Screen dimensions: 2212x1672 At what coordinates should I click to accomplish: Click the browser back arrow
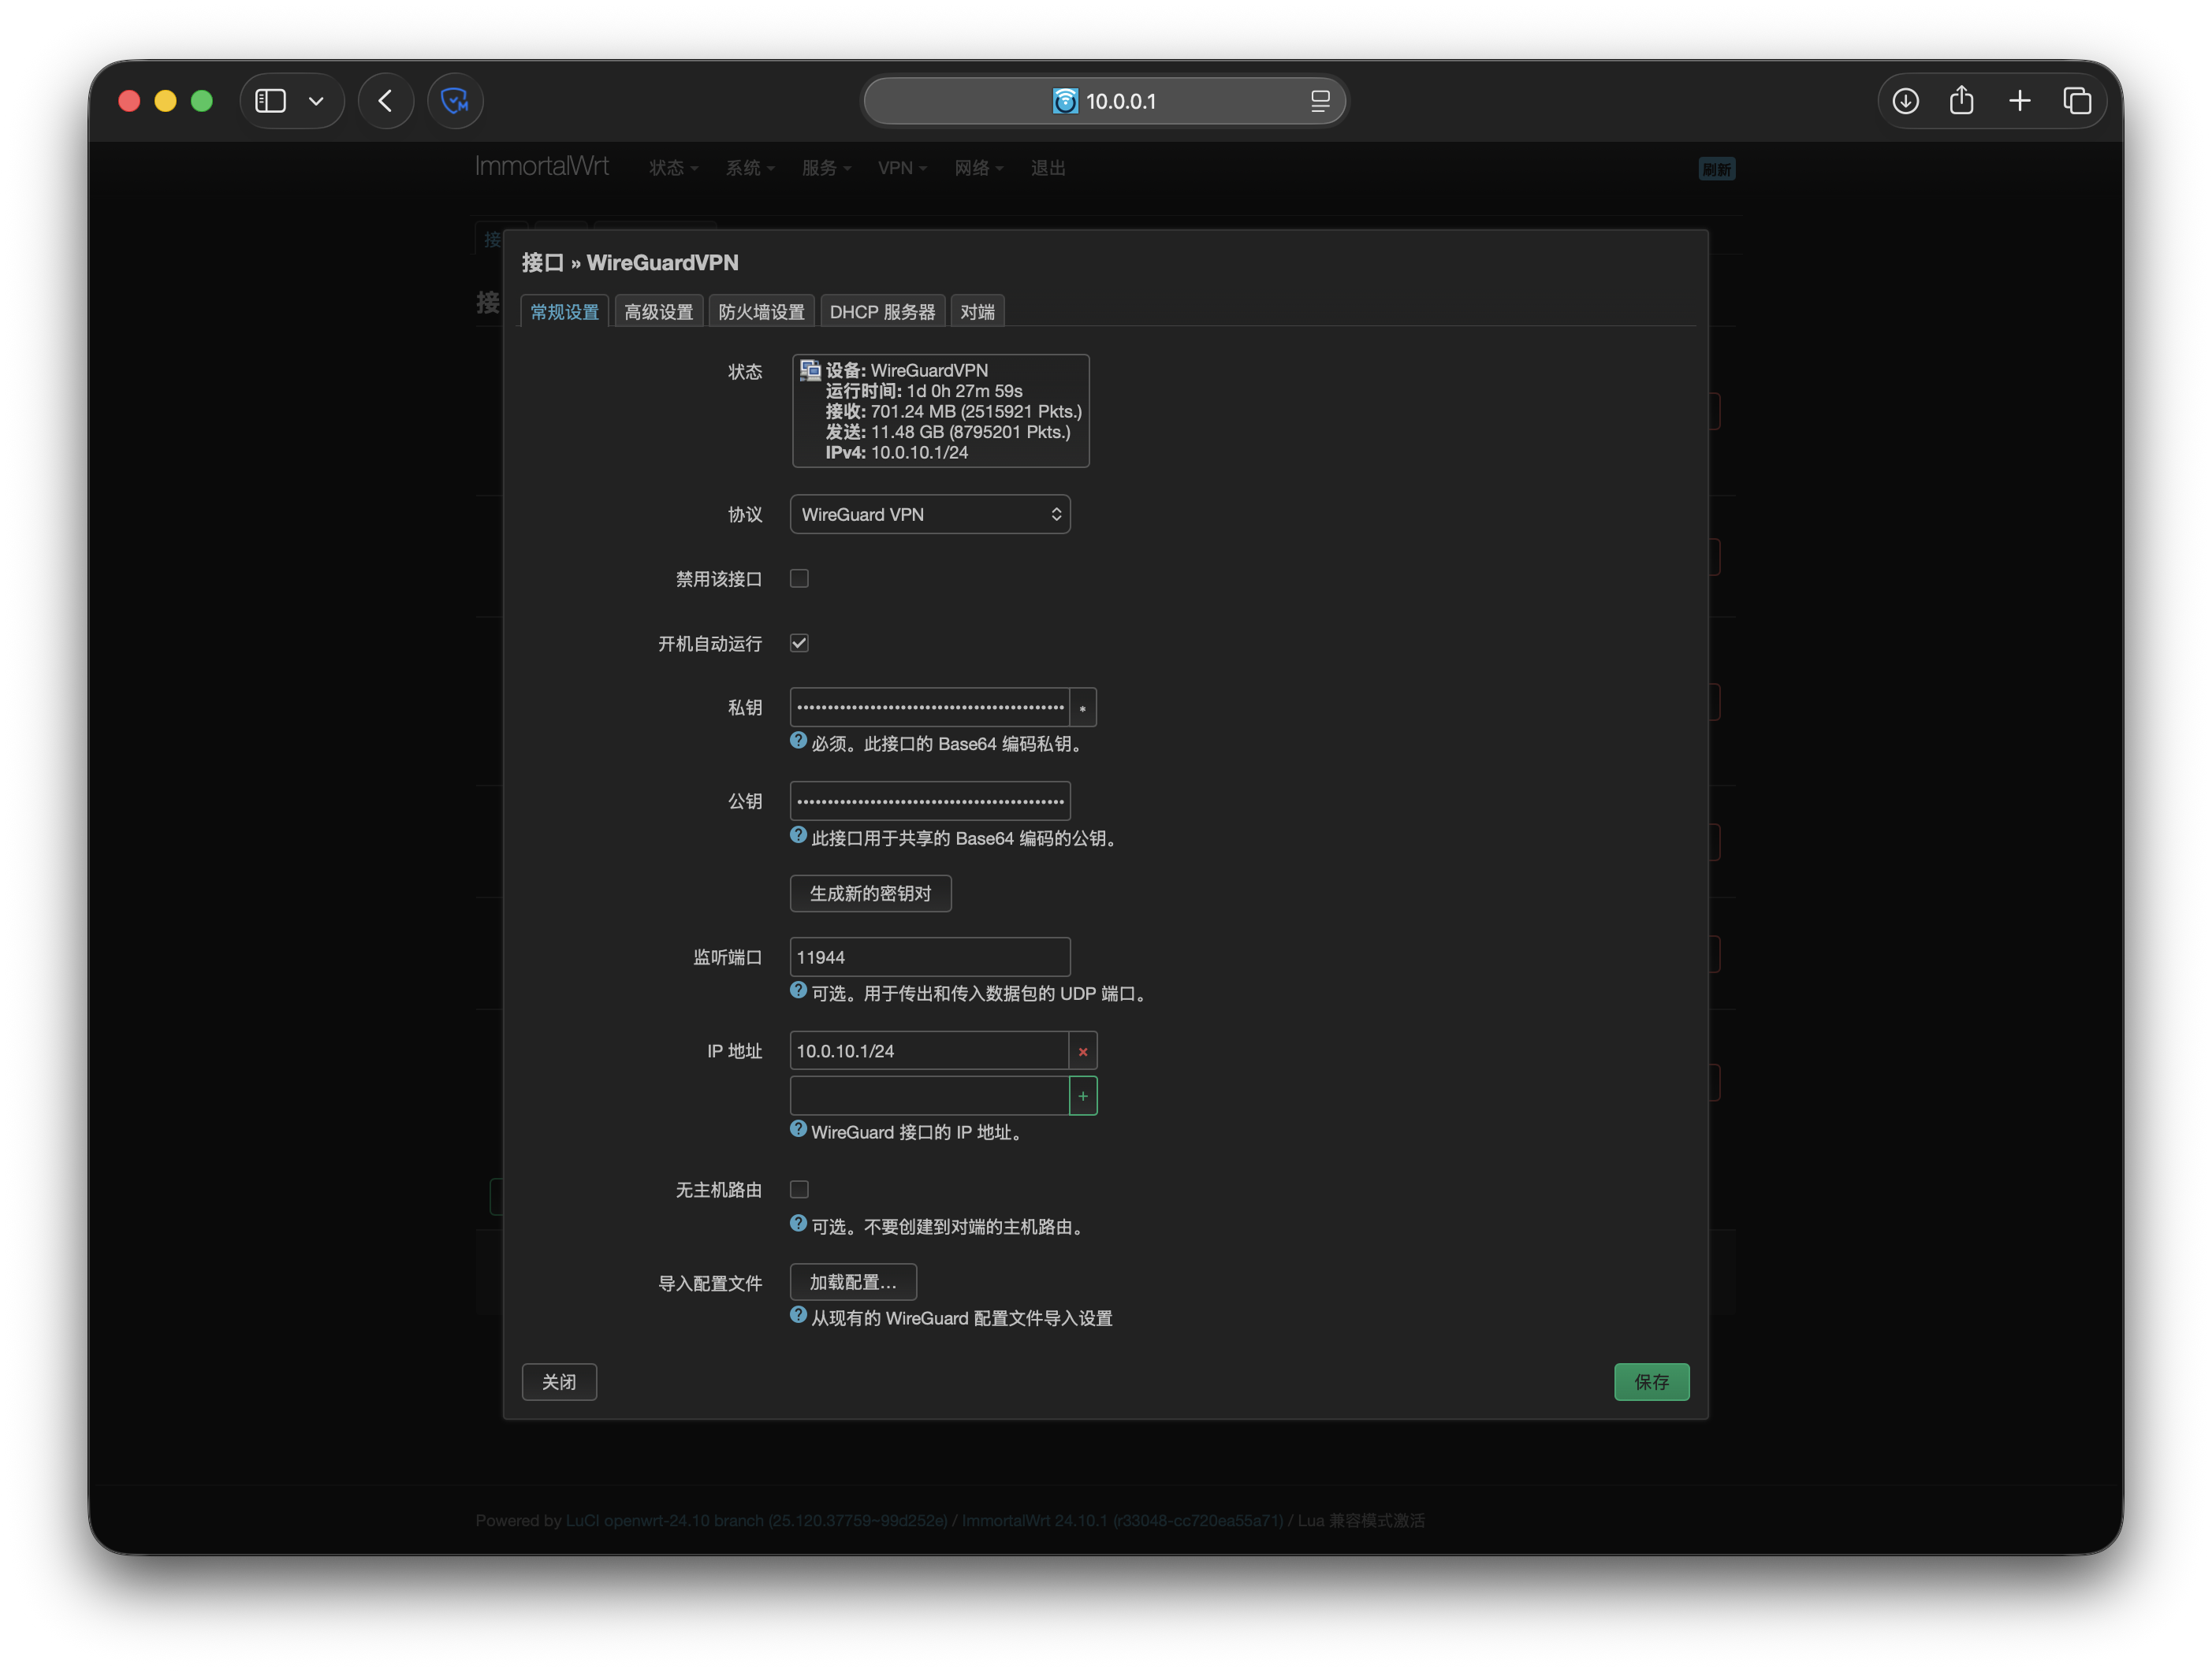(x=386, y=101)
